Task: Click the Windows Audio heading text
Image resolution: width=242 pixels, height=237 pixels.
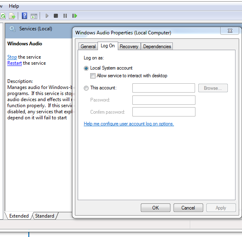Action: (25, 44)
